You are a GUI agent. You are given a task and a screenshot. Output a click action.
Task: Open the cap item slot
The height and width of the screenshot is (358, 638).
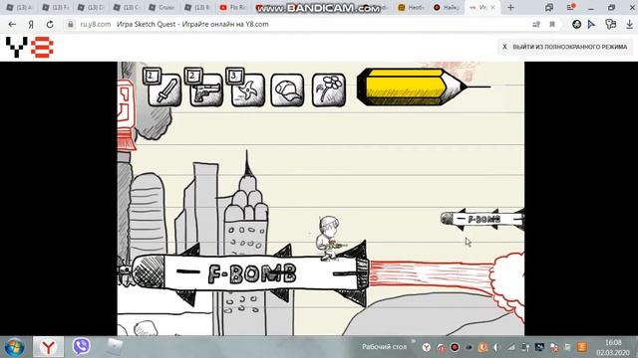pos(287,89)
